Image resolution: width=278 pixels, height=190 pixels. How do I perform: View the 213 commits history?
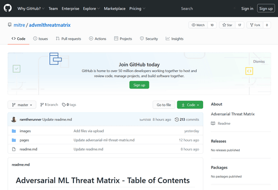click(x=187, y=119)
